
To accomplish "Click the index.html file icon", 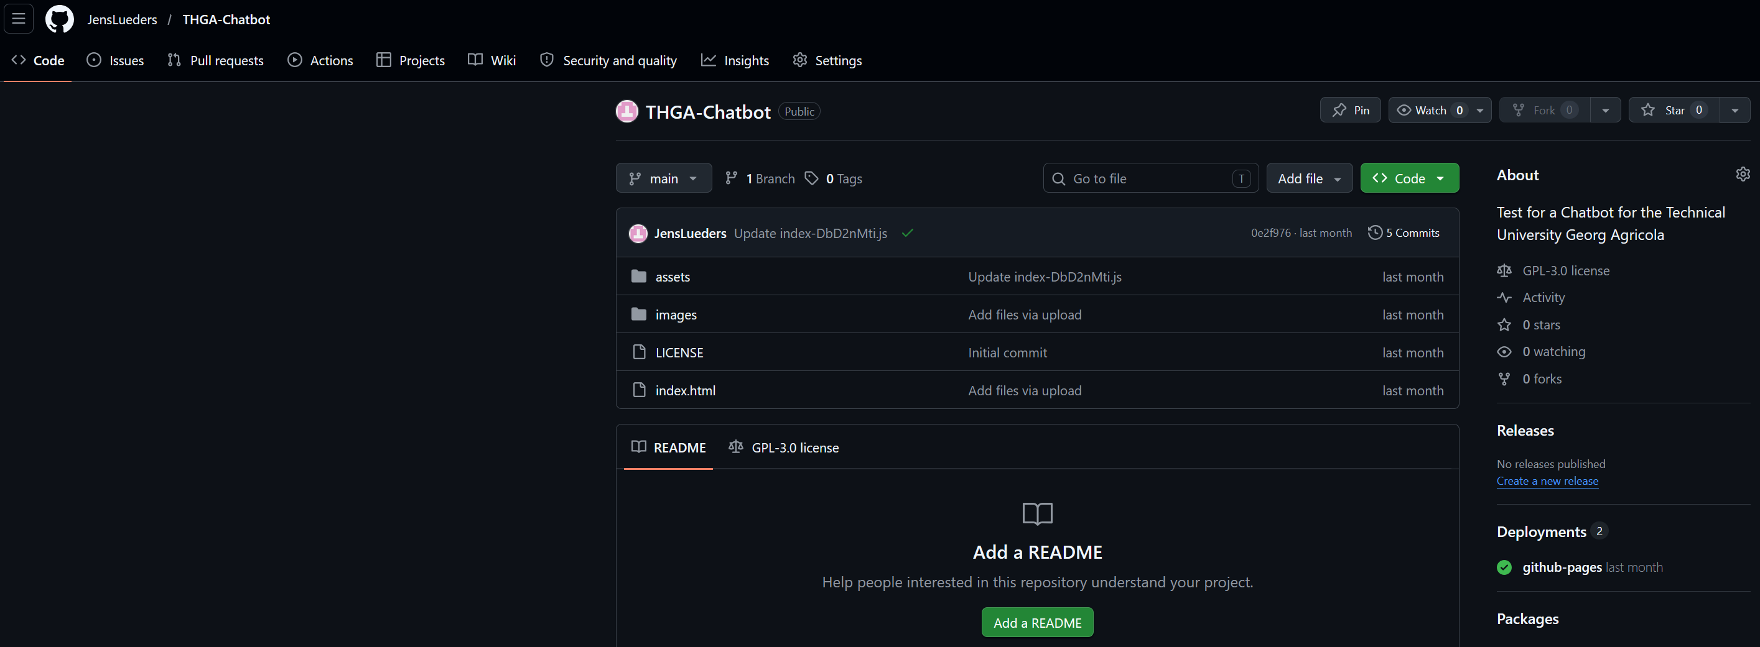I will pyautogui.click(x=639, y=390).
